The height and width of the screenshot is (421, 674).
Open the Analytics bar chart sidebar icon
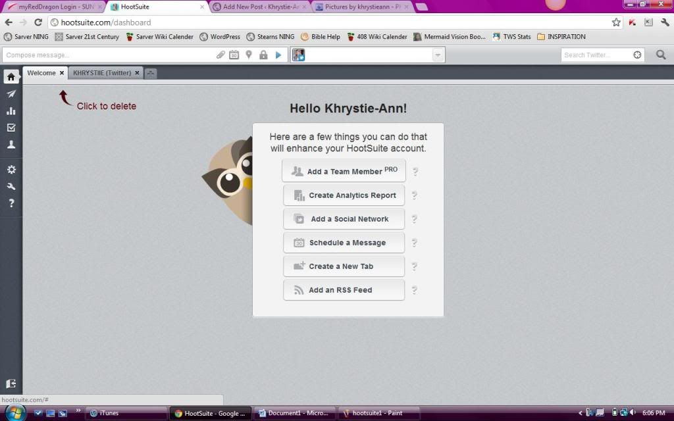pyautogui.click(x=11, y=111)
